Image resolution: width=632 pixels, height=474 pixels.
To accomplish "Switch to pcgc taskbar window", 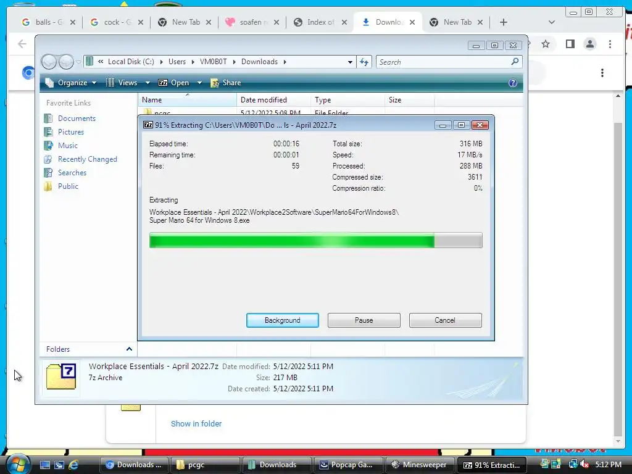I will [205, 465].
